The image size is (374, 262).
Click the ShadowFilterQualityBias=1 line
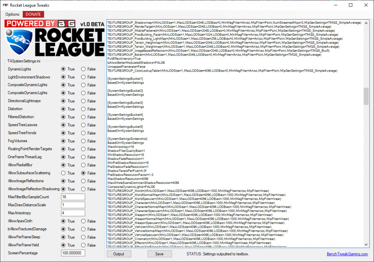126,151
